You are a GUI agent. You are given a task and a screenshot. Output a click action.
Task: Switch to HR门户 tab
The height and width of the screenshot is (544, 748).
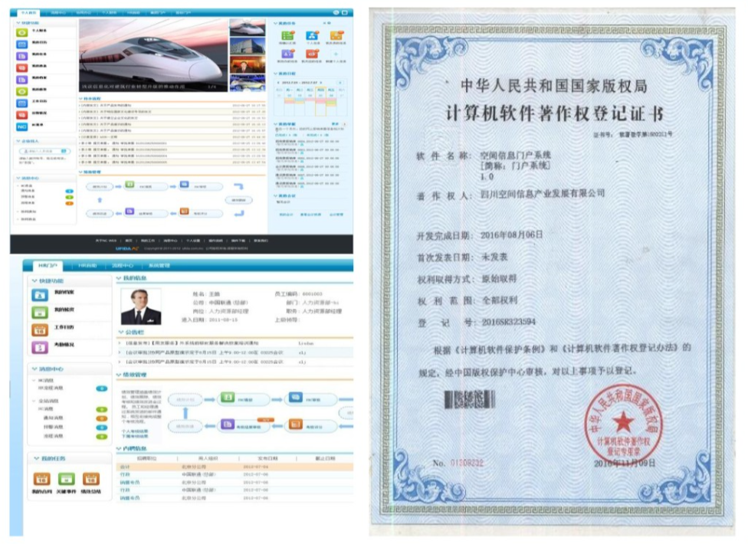pos(48,265)
